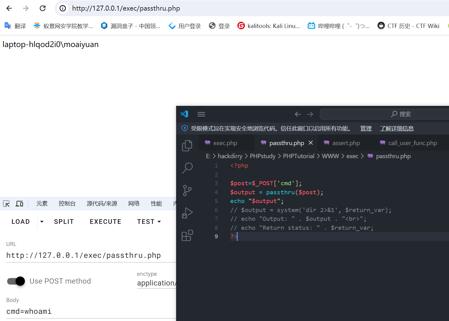449x321 pixels.
Task: Open the 翻译 bookmark
Action: [x=15, y=26]
